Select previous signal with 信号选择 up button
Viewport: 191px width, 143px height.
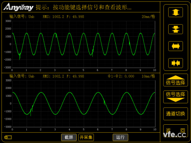click(x=175, y=80)
